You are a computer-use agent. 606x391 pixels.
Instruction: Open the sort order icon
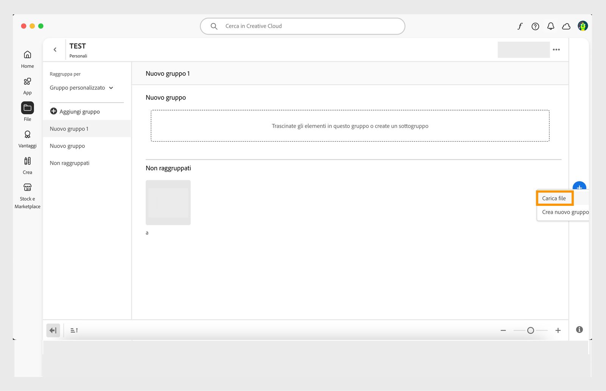(74, 330)
